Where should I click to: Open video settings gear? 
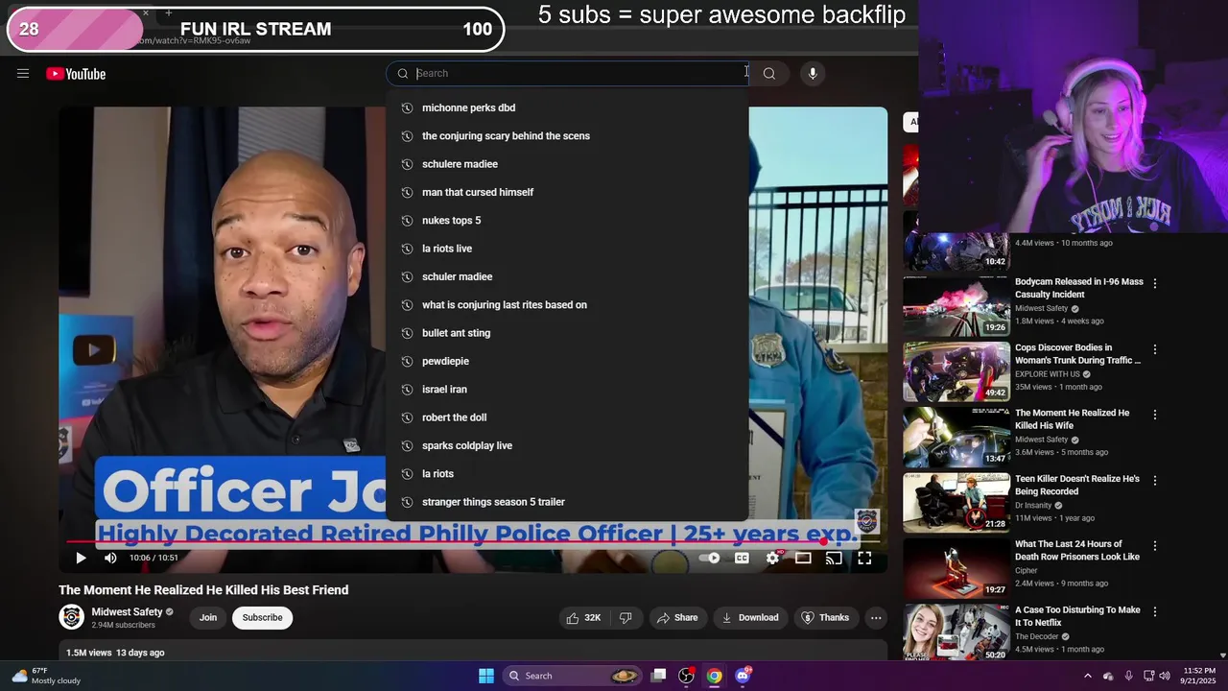coord(772,558)
